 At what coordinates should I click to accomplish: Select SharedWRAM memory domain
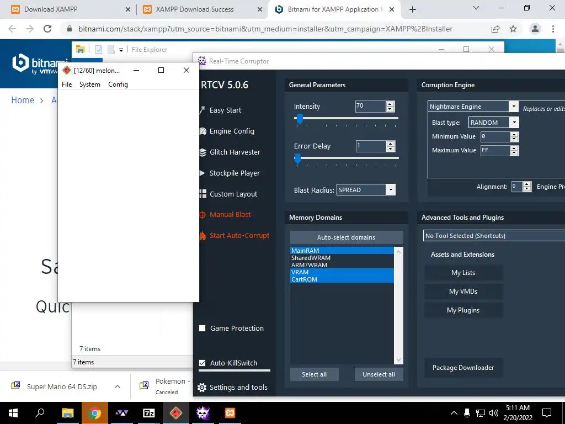click(342, 258)
